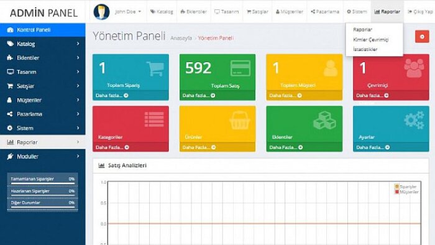Screen dimensions: 435x245
Task: Click Daha fazla on Toplam Müşteri card
Action: pos(285,95)
